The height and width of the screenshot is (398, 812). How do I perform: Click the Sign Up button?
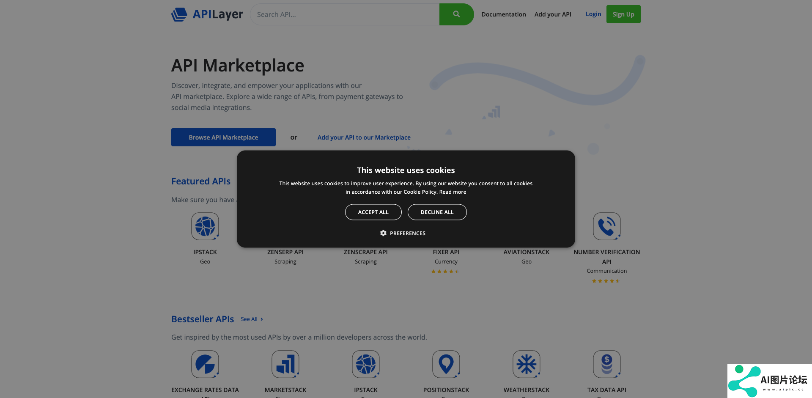coord(623,14)
